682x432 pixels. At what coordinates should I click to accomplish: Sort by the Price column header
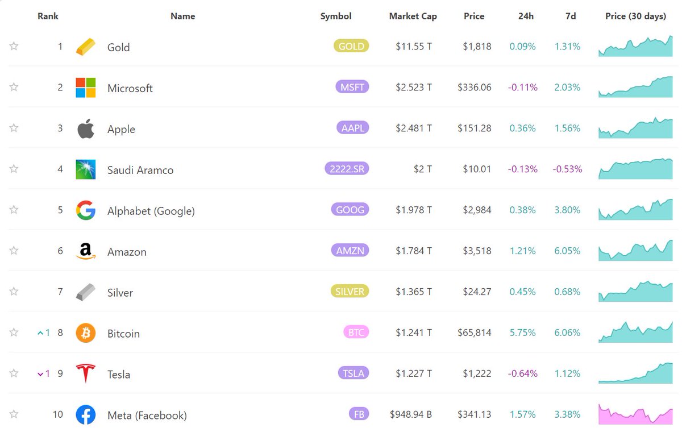tap(474, 16)
